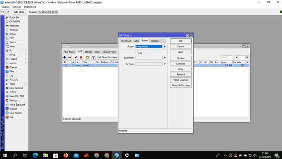This screenshot has width=282, height=159.
Task: Click the Reset All Counters button
Action: (181, 85)
